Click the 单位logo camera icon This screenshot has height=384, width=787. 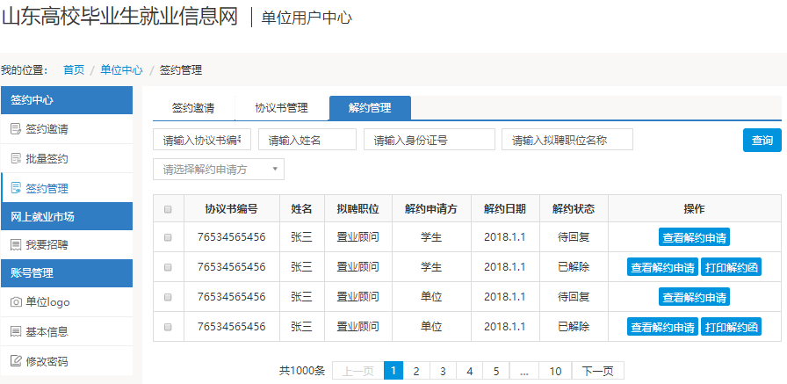16,302
